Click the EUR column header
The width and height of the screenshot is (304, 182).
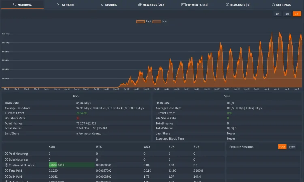[171, 146]
